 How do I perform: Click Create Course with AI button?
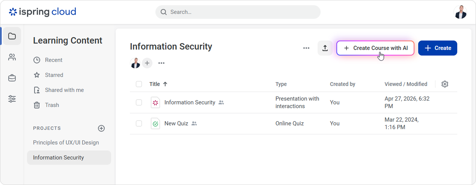coord(375,48)
